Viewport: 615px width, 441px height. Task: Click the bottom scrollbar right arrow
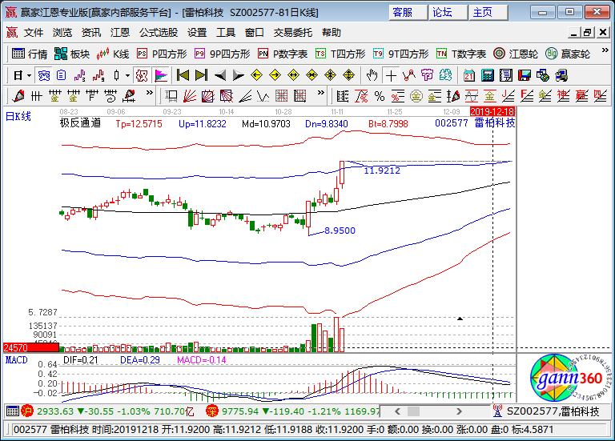tap(459, 411)
